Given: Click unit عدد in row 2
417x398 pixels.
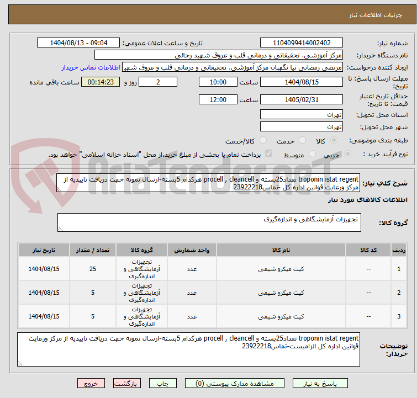Looking at the screenshot, I should point(192,293).
